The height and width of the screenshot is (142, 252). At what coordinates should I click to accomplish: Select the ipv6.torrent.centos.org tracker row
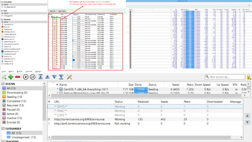click(x=145, y=123)
